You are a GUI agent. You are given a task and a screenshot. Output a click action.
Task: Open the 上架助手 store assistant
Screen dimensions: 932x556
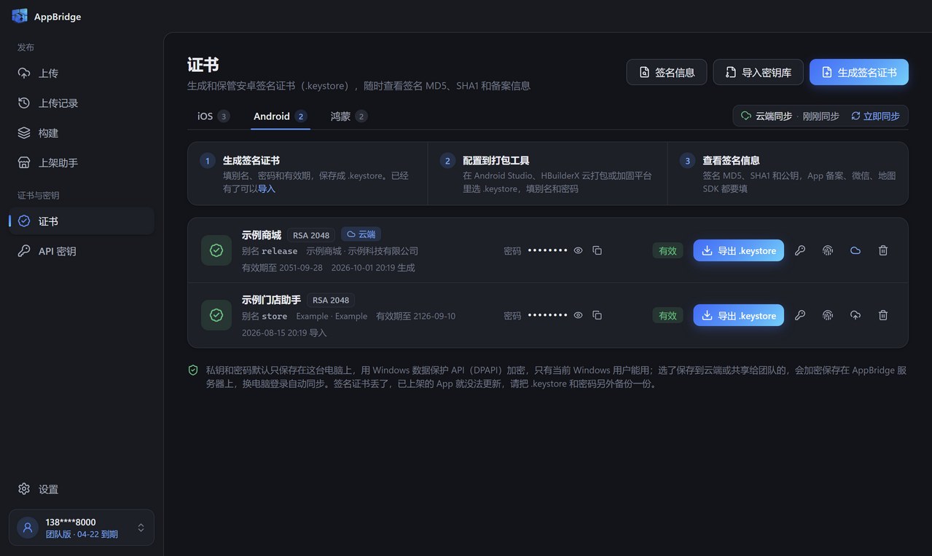[x=82, y=163]
